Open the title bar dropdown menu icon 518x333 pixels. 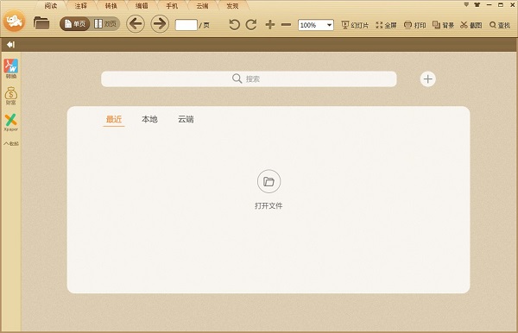click(x=466, y=4)
